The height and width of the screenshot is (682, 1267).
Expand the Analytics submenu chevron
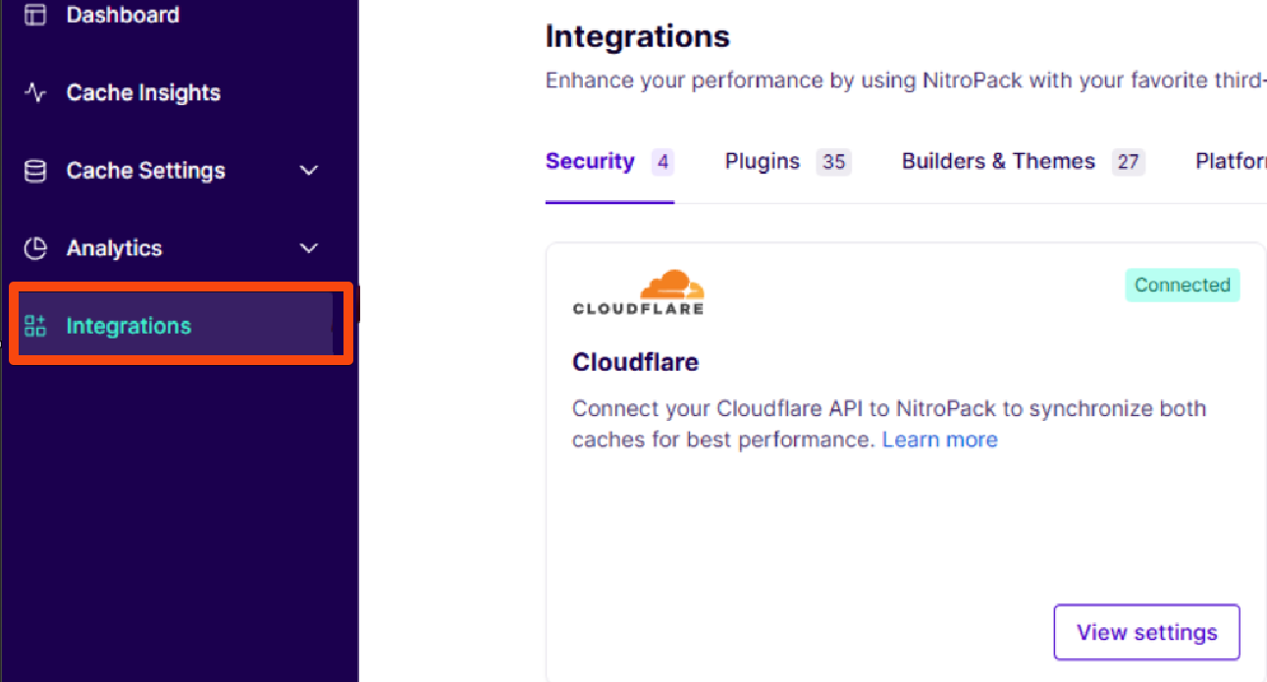click(309, 248)
